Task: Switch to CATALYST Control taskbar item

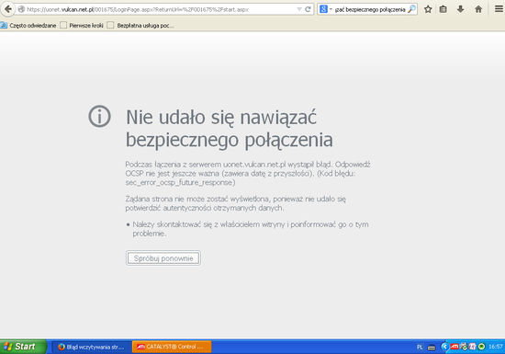Action: 172,347
